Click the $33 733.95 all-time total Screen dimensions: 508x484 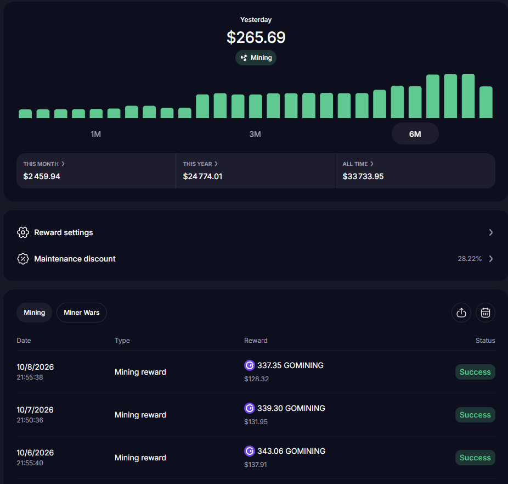(363, 176)
